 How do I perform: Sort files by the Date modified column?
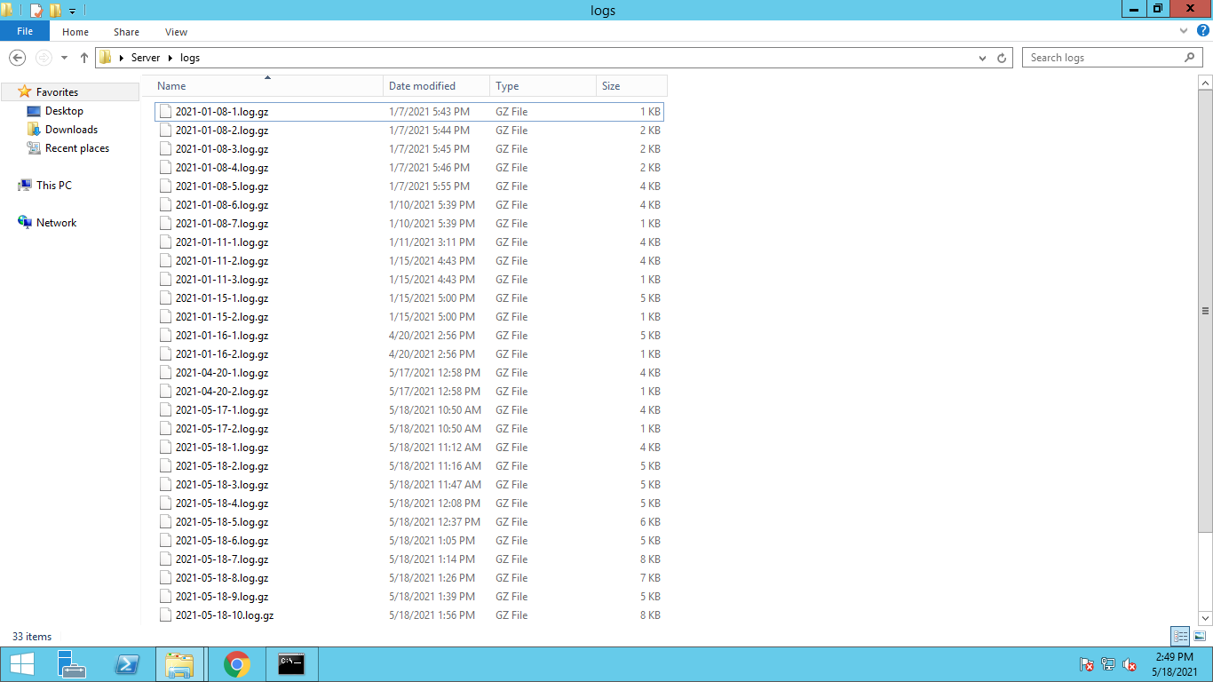tap(436, 86)
